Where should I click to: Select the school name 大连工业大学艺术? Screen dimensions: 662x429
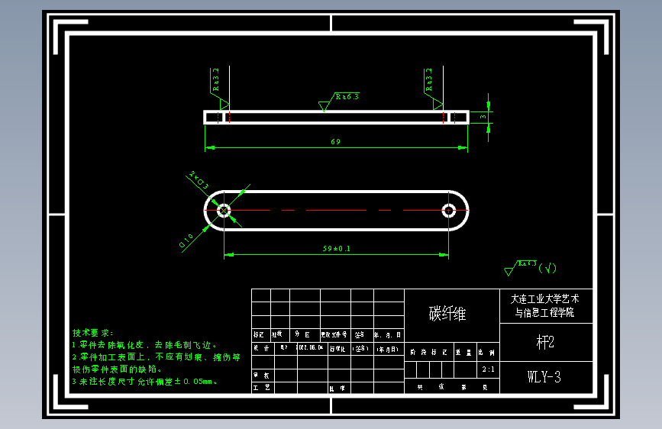[x=545, y=299]
